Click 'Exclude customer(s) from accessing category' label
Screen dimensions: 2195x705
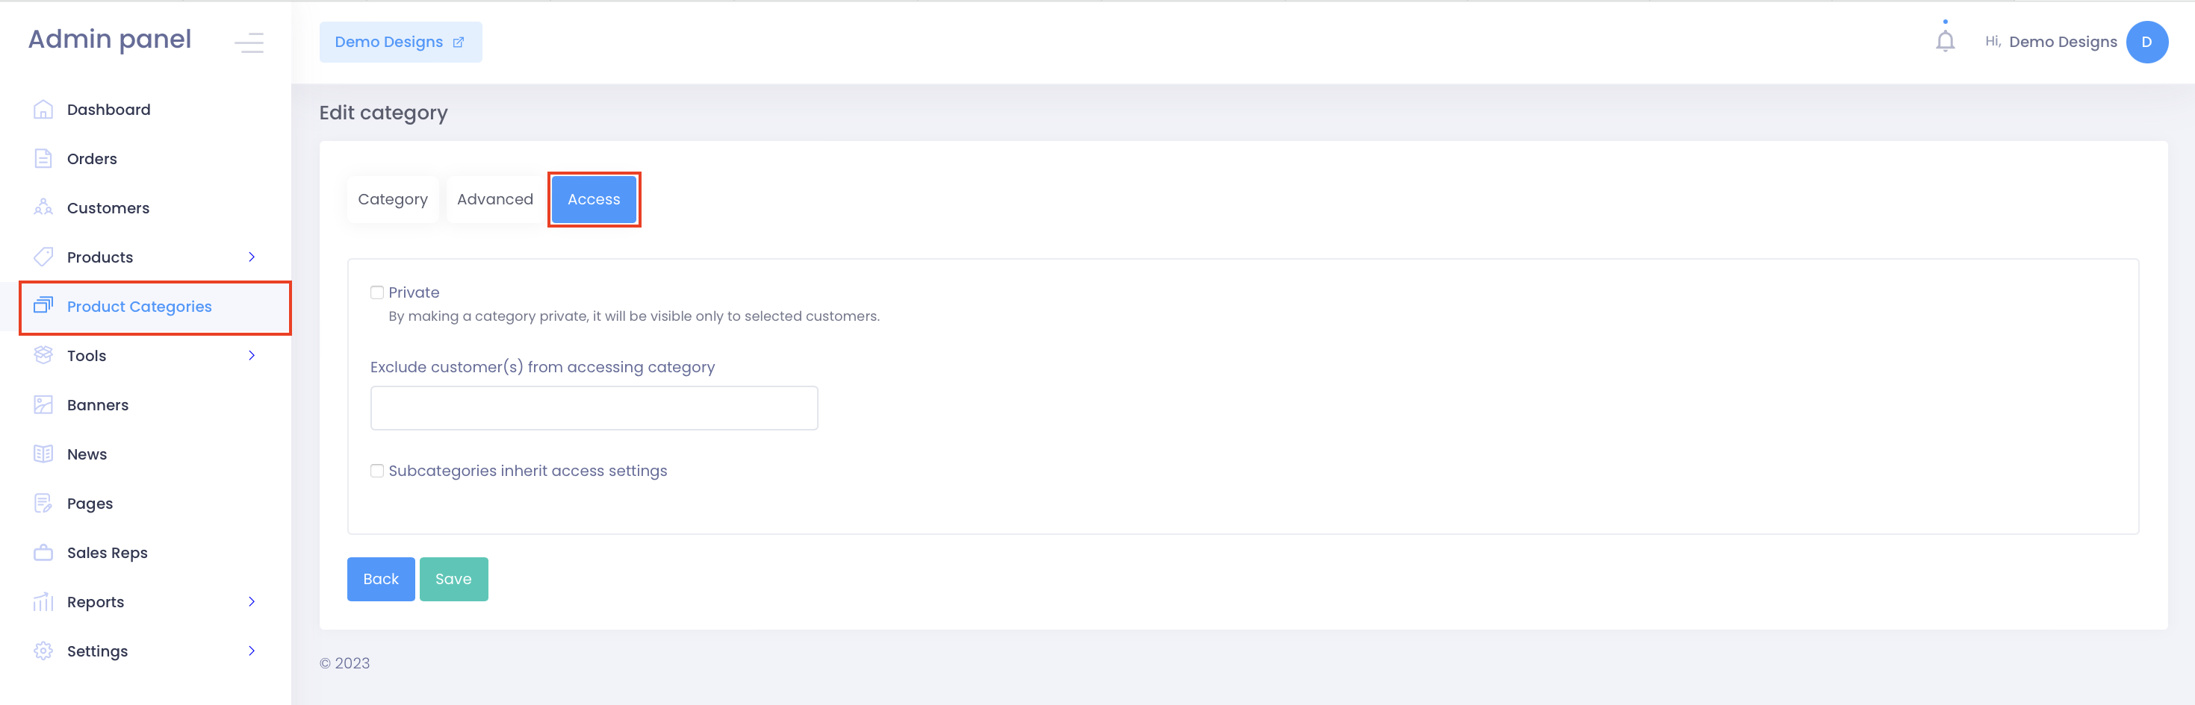pyautogui.click(x=543, y=367)
